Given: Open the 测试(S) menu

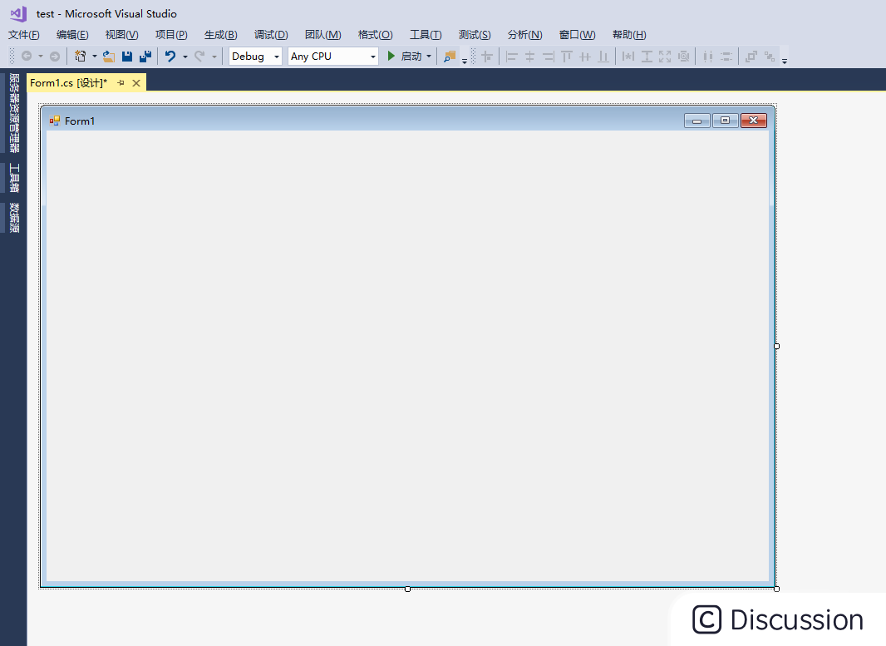Looking at the screenshot, I should coord(475,34).
